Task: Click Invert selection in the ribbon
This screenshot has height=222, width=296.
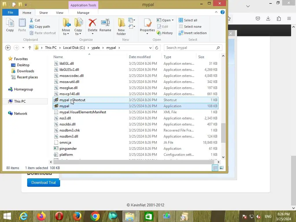Action: pyautogui.click(x=193, y=33)
